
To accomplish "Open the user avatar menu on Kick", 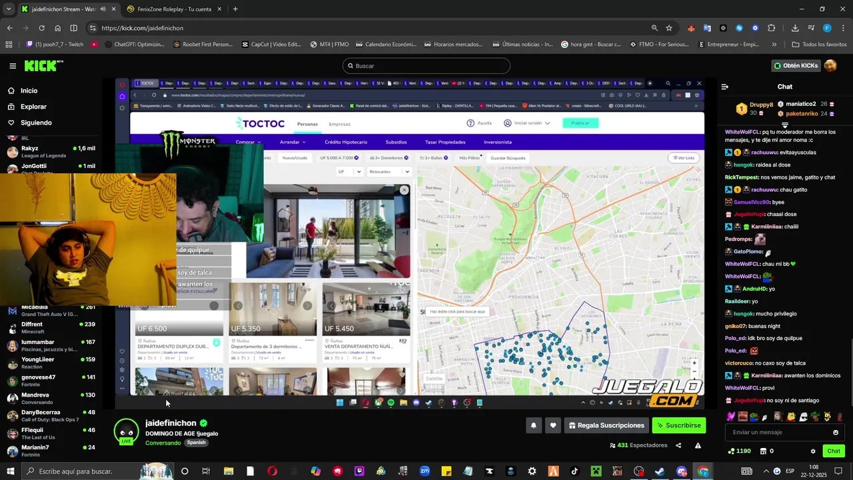I will pos(830,65).
